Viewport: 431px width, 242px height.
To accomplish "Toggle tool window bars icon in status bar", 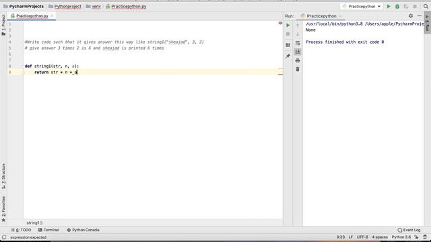I will [x=4, y=237].
